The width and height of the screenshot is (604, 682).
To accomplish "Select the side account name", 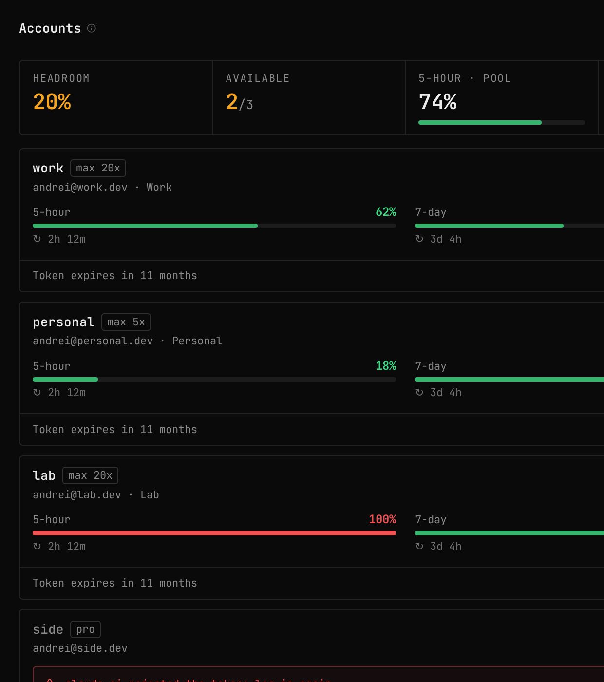I will [48, 629].
